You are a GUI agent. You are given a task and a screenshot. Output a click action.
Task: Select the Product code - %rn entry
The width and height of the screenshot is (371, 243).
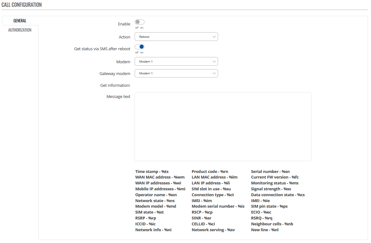210,172
